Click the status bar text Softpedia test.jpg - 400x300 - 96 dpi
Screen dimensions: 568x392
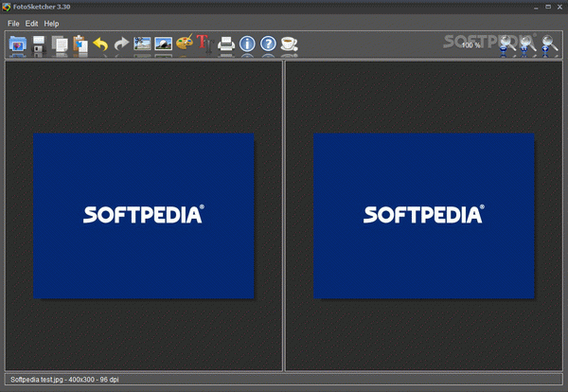(64, 380)
